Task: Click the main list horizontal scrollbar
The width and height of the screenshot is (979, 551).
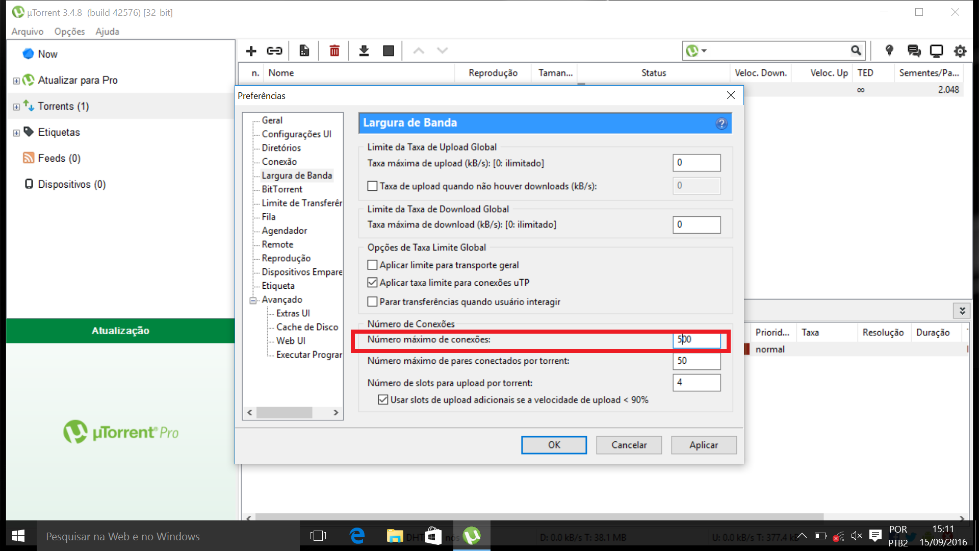Action: 539,517
